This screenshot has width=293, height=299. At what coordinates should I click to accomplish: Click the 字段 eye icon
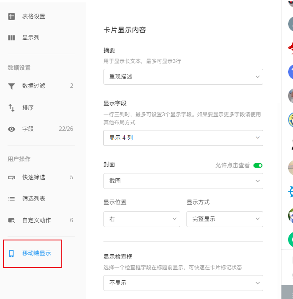[x=12, y=129]
